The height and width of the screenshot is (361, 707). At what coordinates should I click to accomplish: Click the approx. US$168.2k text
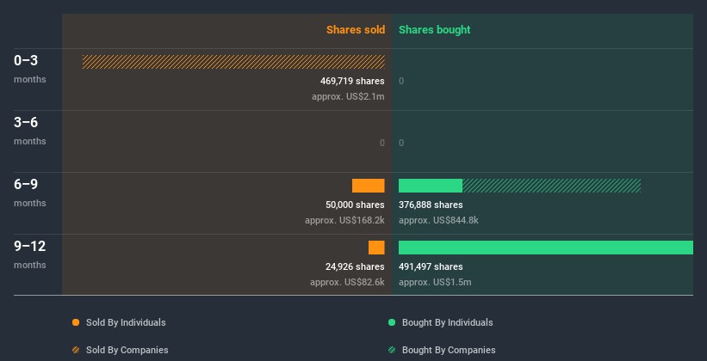click(x=344, y=220)
